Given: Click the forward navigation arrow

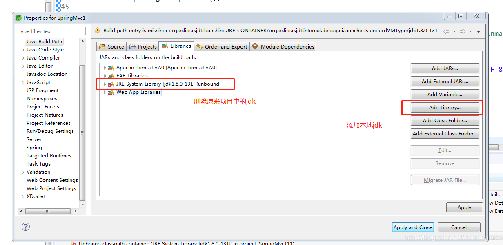Looking at the screenshot, I should (462, 31).
